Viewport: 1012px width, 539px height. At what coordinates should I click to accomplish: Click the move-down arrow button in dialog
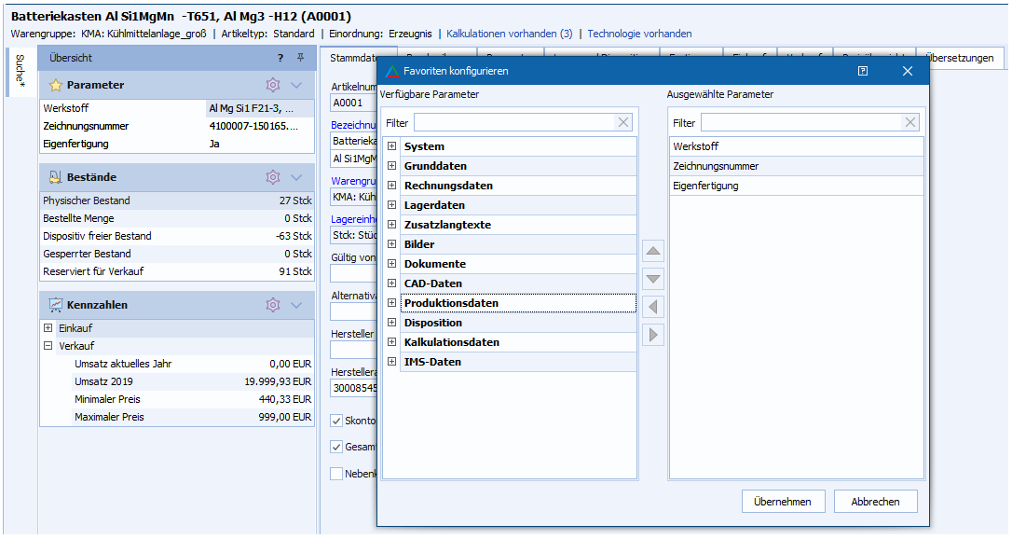pyautogui.click(x=653, y=279)
